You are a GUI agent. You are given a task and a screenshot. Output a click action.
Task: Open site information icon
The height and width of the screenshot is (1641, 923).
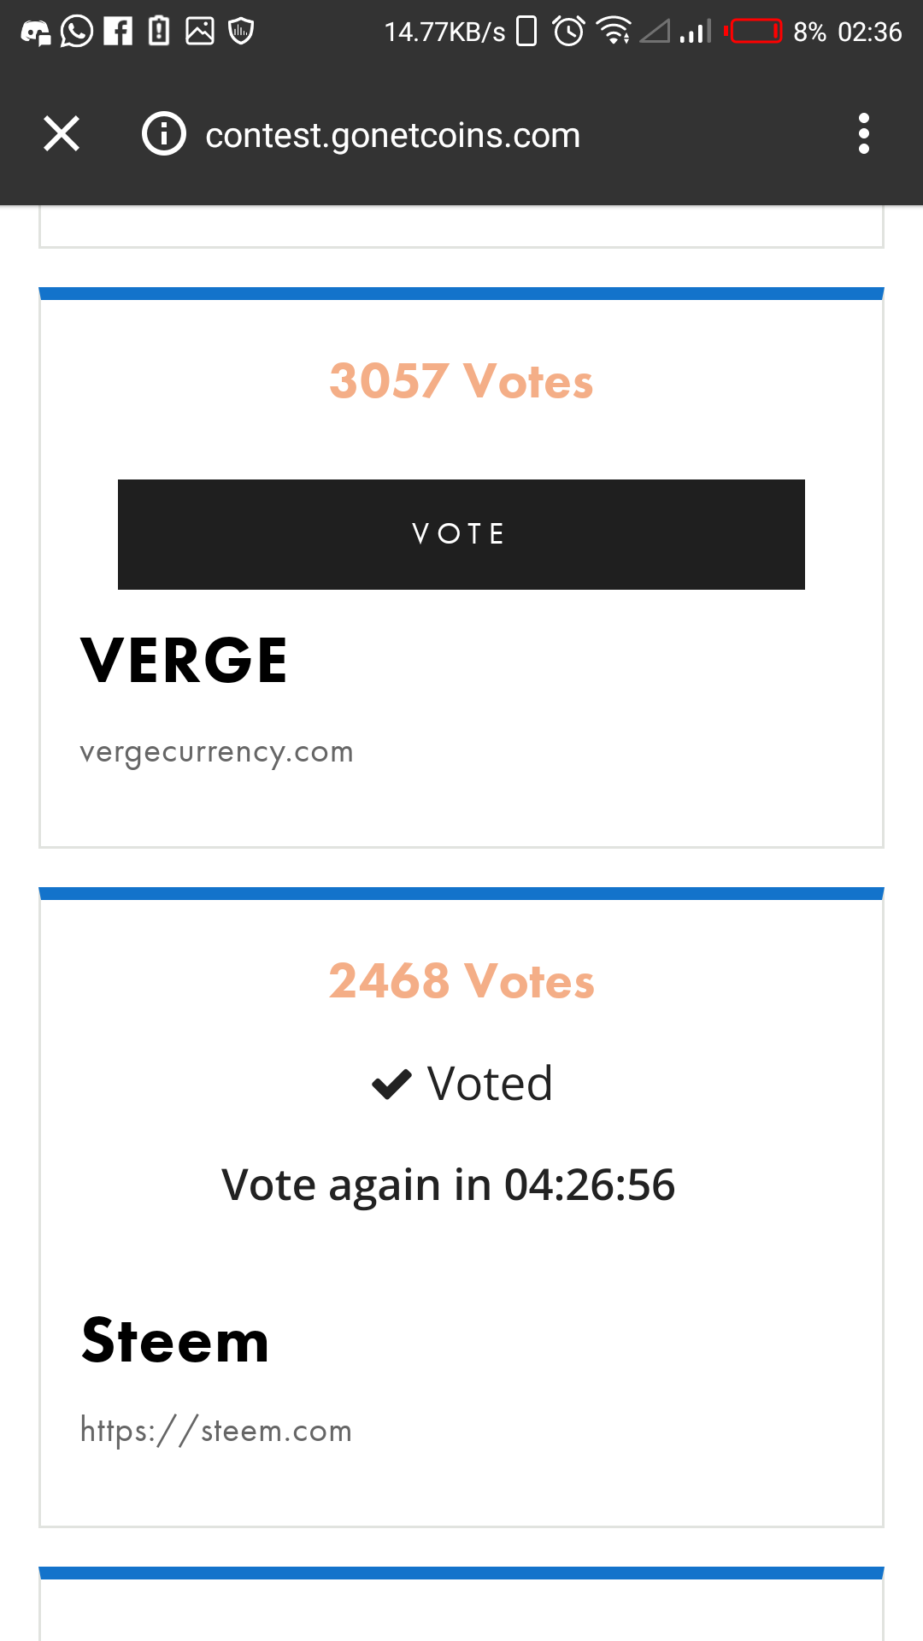pyautogui.click(x=163, y=134)
